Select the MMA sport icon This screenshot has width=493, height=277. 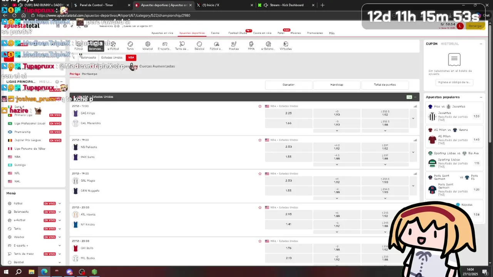[251, 46]
